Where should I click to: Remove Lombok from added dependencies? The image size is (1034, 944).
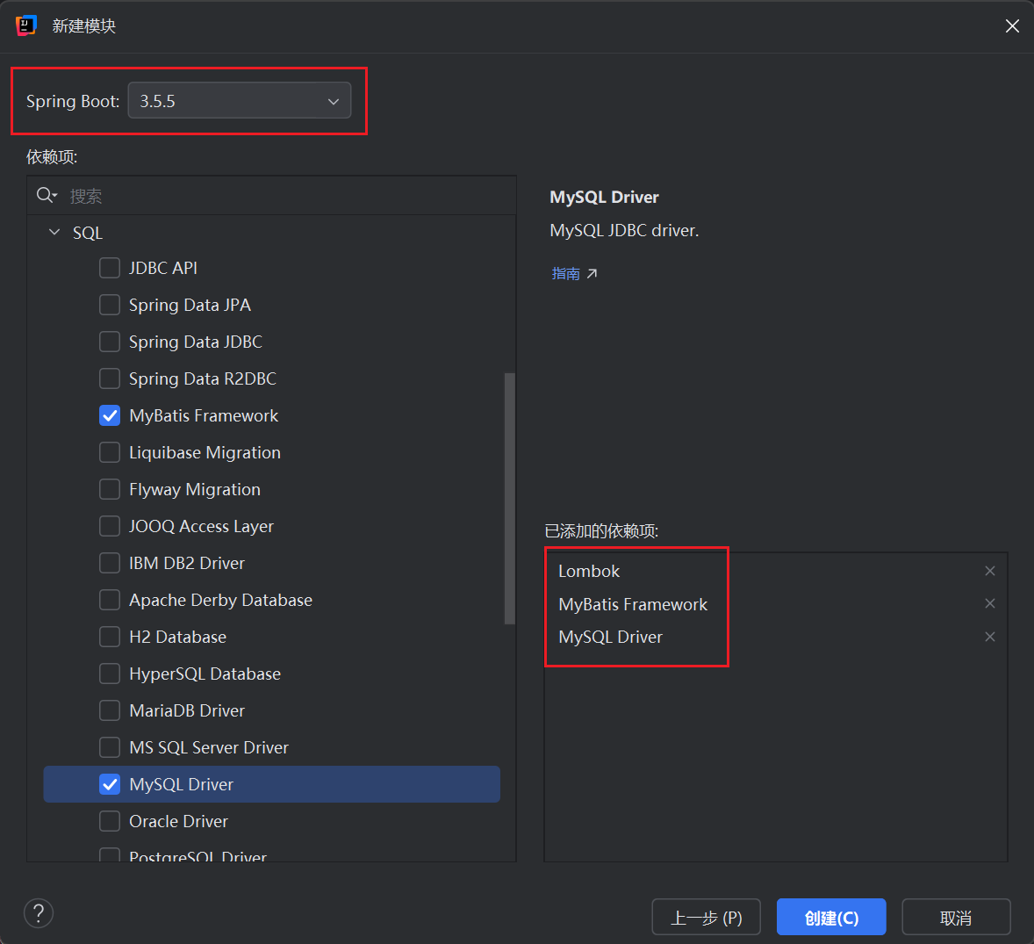point(990,571)
